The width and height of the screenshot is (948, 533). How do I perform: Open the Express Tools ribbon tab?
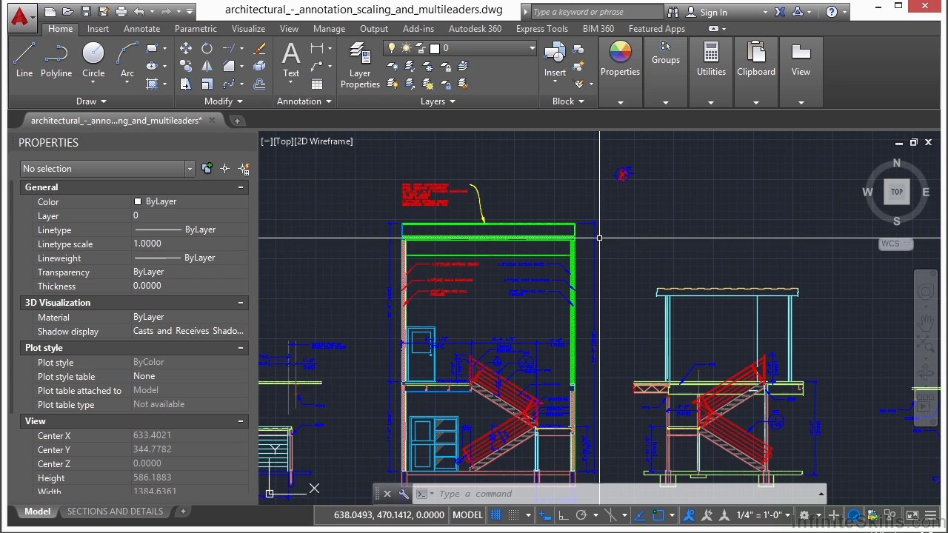pyautogui.click(x=542, y=29)
